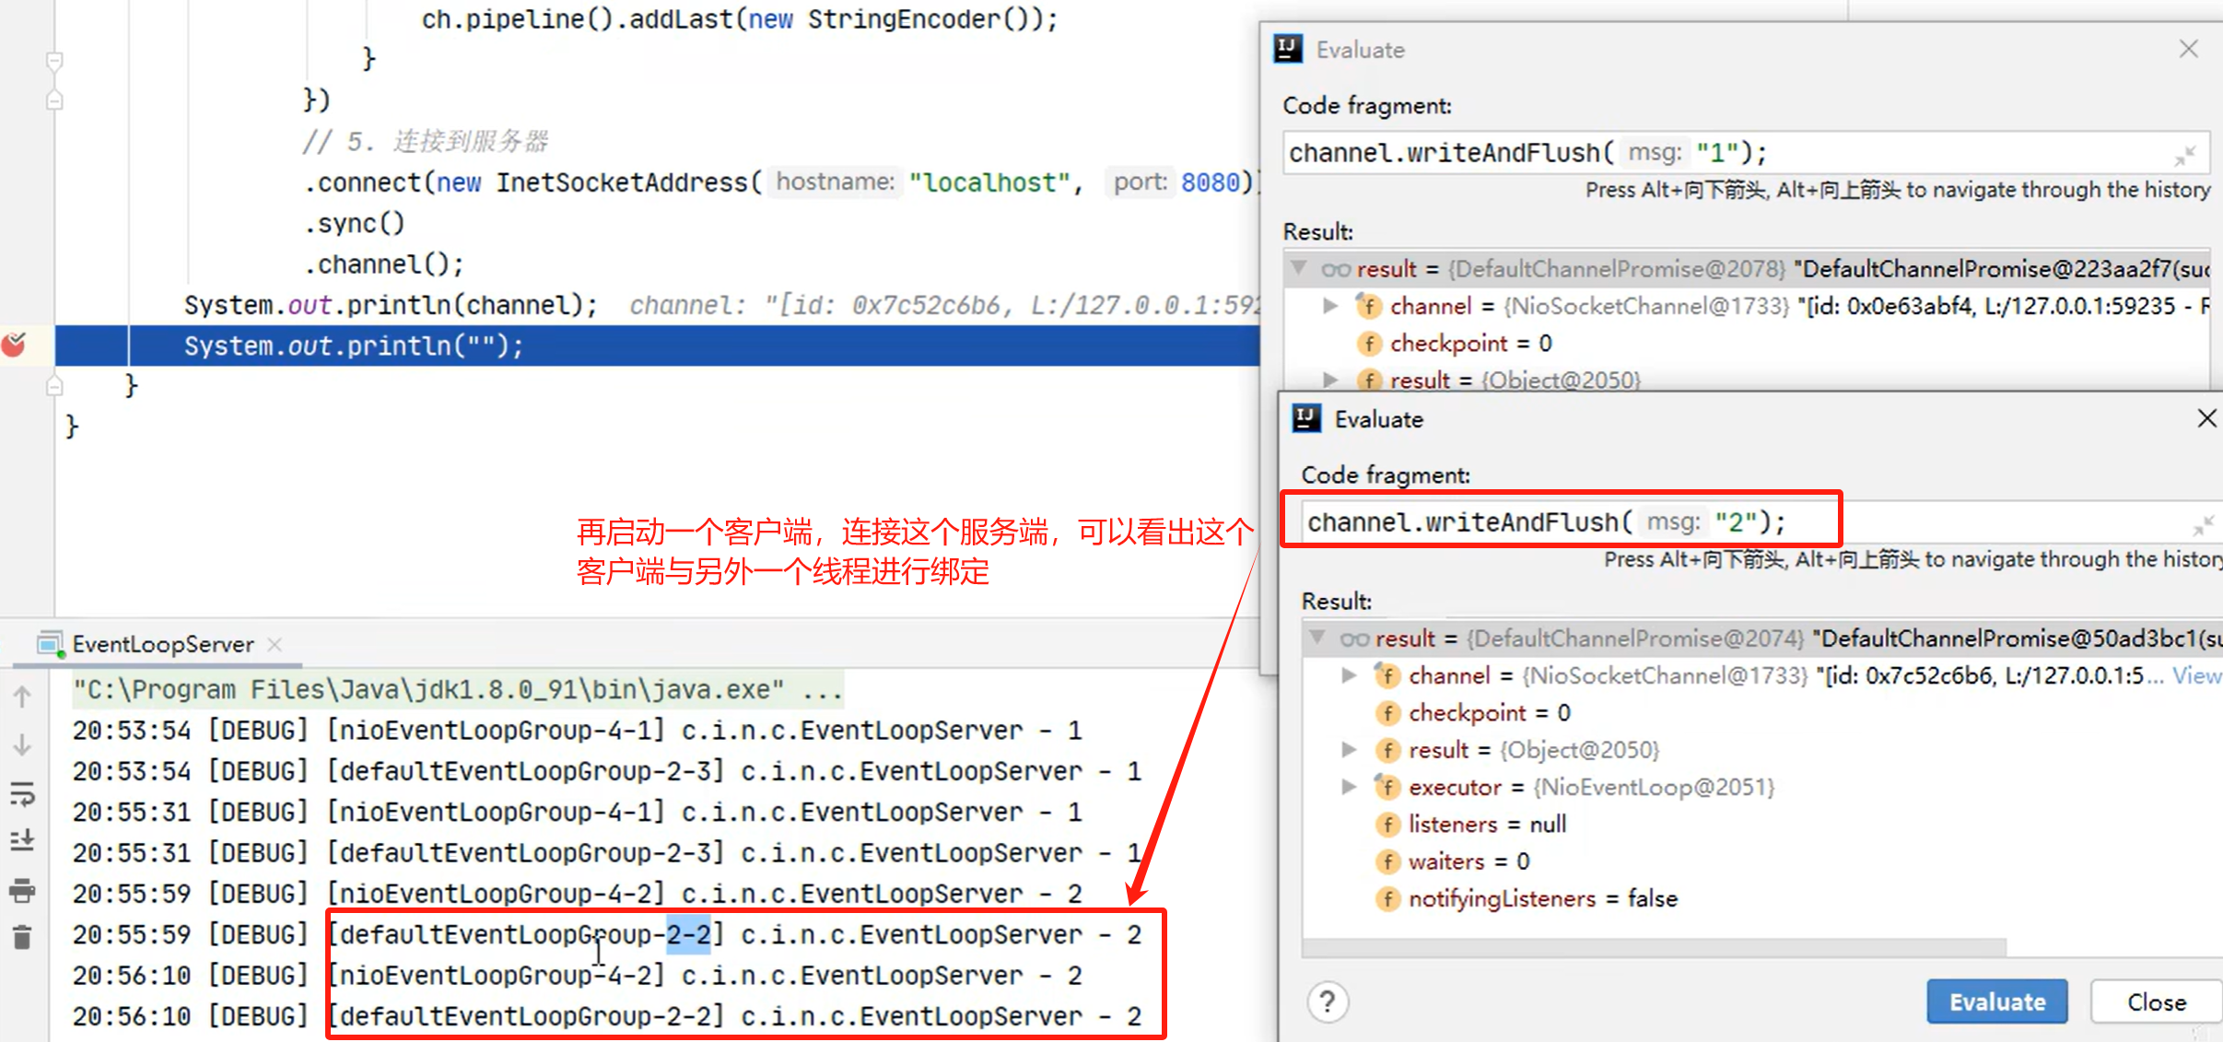The width and height of the screenshot is (2223, 1042).
Task: Click the Down the stack trace arrow
Action: (x=22, y=744)
